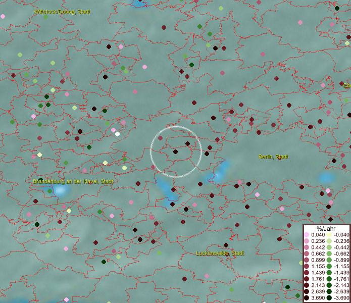This screenshot has height=303, width=351.
Task: Click the -1.439 legend value
Action: [x=341, y=273]
